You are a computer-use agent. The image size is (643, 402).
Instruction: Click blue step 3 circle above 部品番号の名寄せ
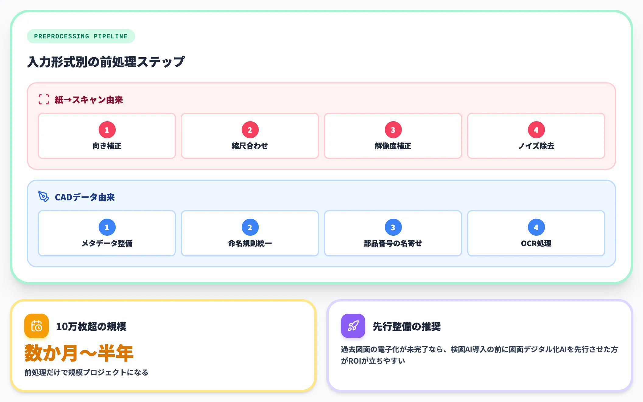[393, 227]
